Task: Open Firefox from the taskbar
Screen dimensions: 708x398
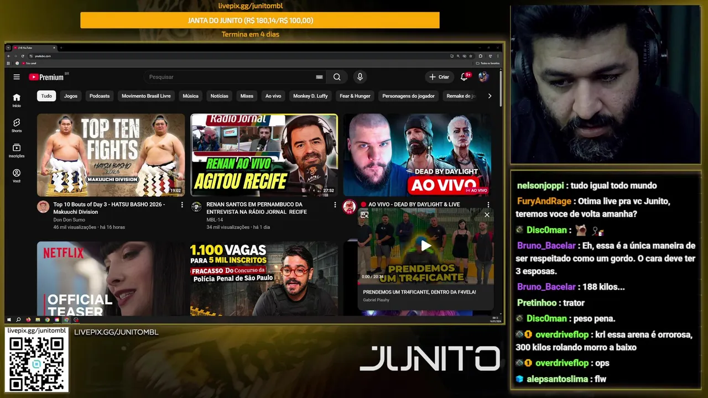Action: pos(28,320)
